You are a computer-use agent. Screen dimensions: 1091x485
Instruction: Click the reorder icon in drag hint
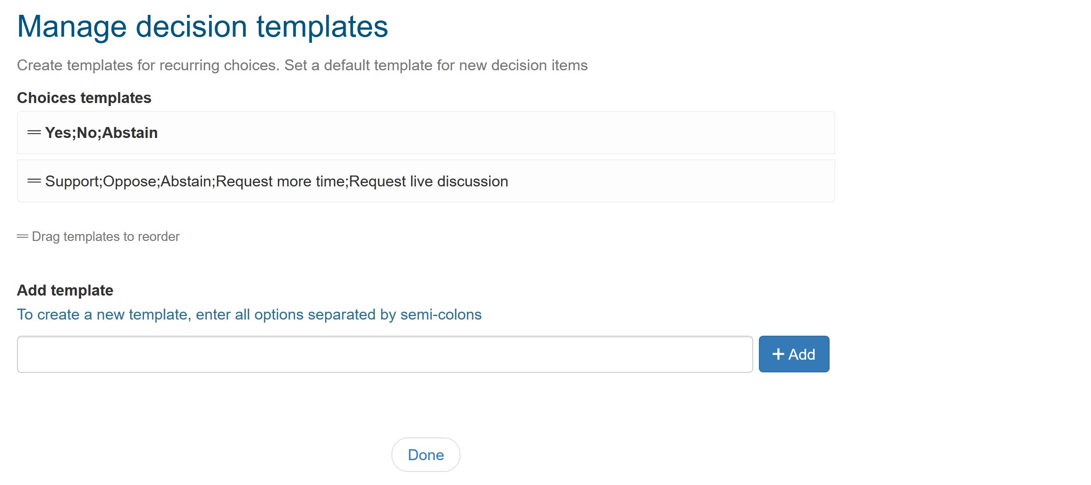click(x=22, y=237)
